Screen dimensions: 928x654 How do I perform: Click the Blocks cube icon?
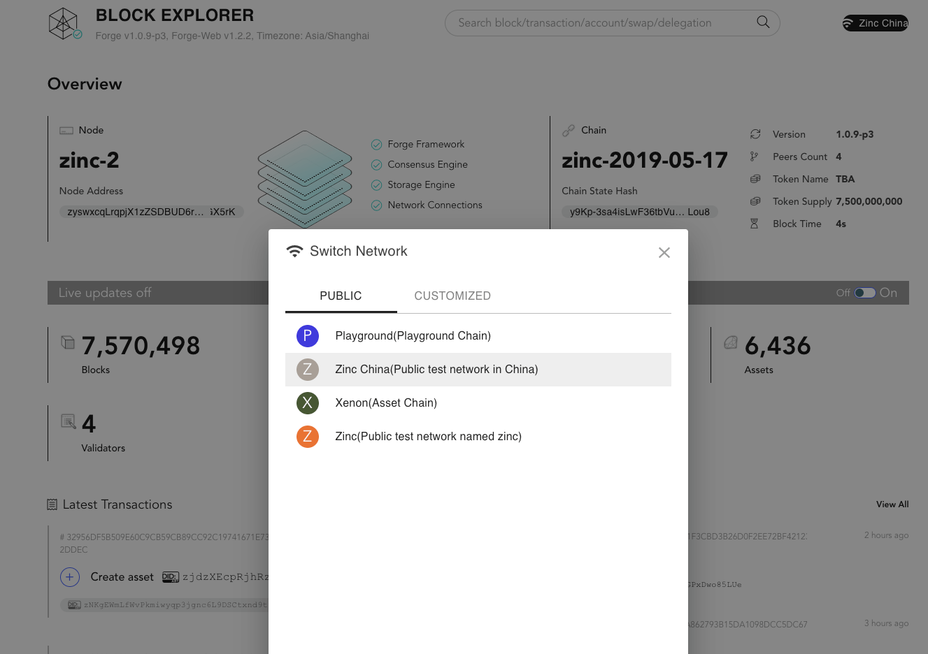(x=68, y=342)
